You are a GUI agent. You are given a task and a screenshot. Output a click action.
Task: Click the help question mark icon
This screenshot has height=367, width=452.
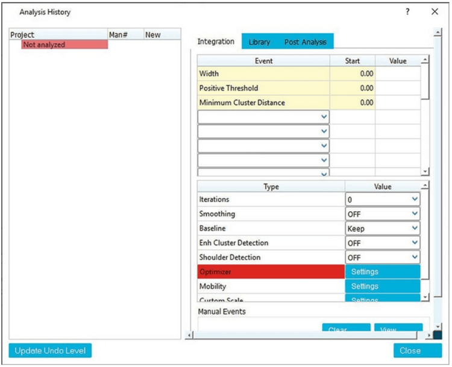point(408,12)
